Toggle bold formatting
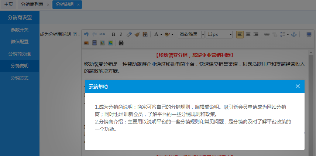The height and width of the screenshot is (156, 316). pos(113,34)
